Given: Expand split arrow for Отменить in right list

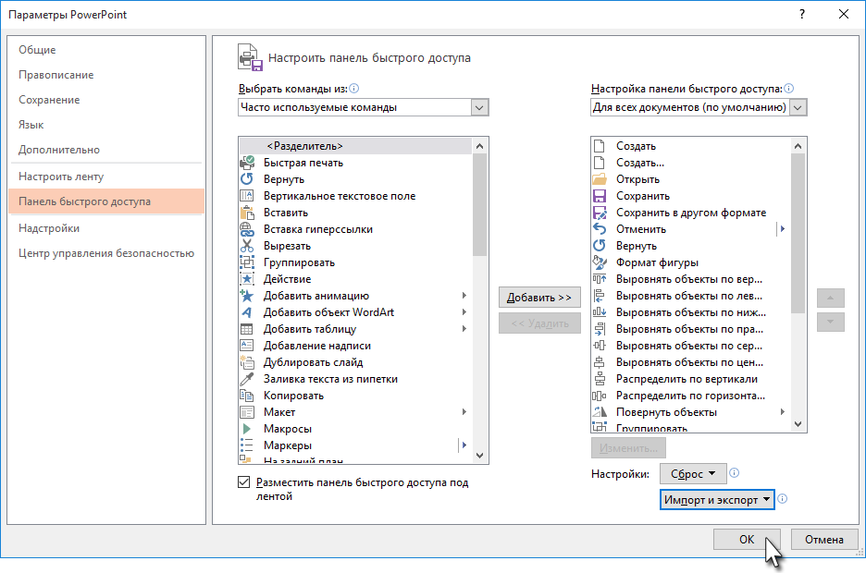Looking at the screenshot, I should [x=782, y=229].
